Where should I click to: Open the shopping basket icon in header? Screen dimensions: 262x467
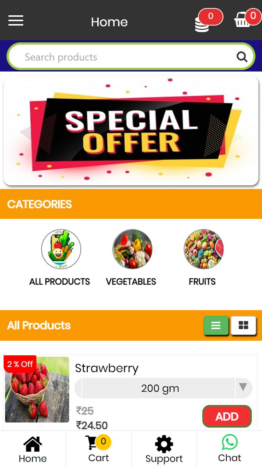click(x=242, y=20)
